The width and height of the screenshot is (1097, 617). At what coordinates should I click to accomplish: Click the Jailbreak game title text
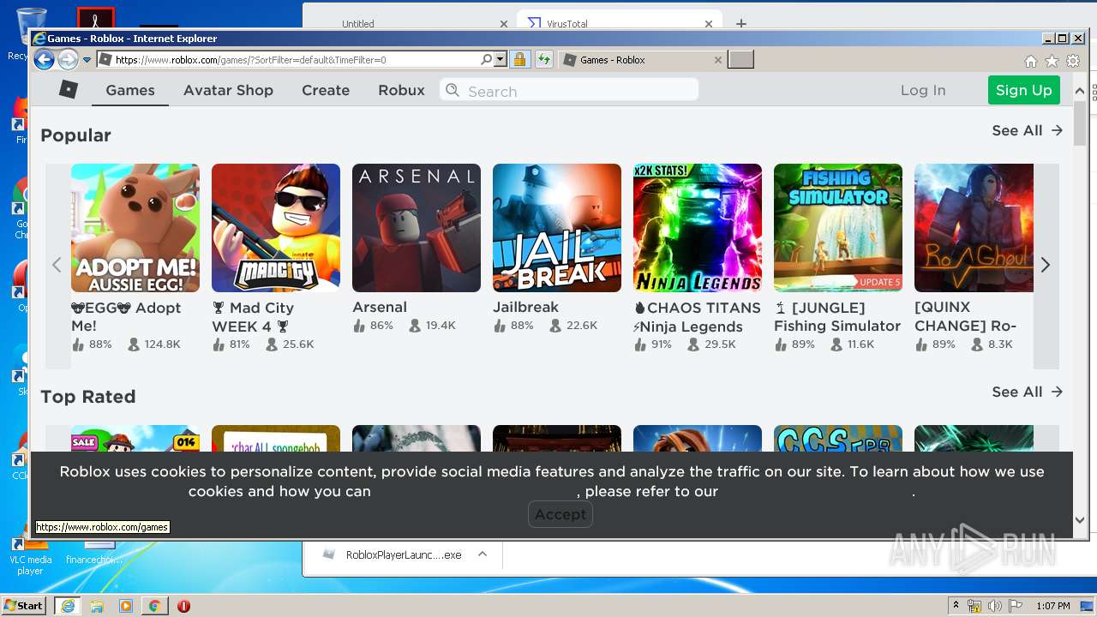[525, 307]
